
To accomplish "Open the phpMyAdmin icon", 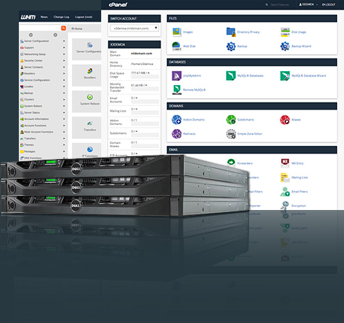I will pos(177,76).
